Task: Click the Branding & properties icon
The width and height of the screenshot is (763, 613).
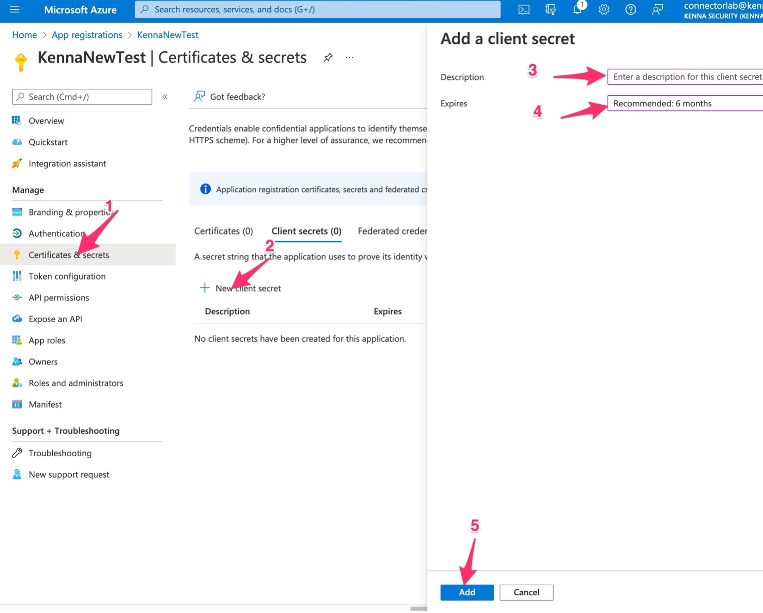Action: pos(17,212)
